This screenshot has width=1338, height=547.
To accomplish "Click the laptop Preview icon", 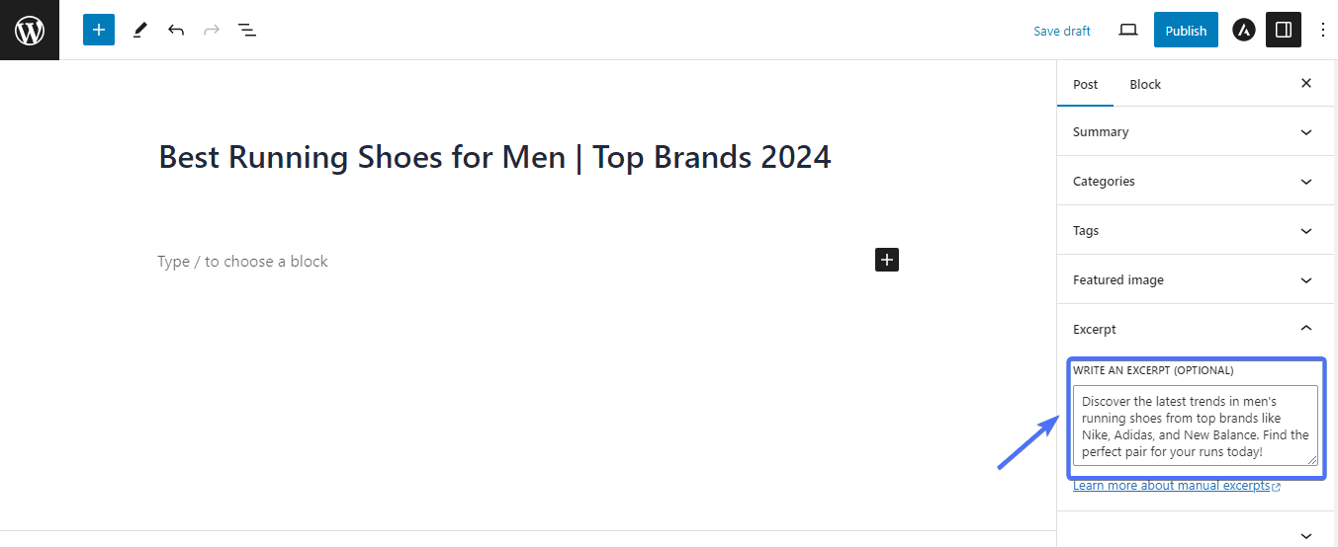I will [1128, 30].
